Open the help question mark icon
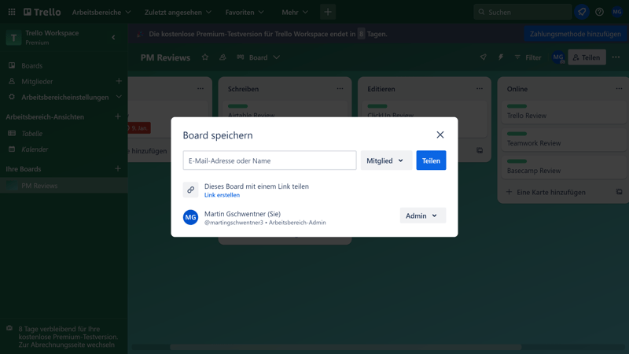629x354 pixels. (599, 12)
